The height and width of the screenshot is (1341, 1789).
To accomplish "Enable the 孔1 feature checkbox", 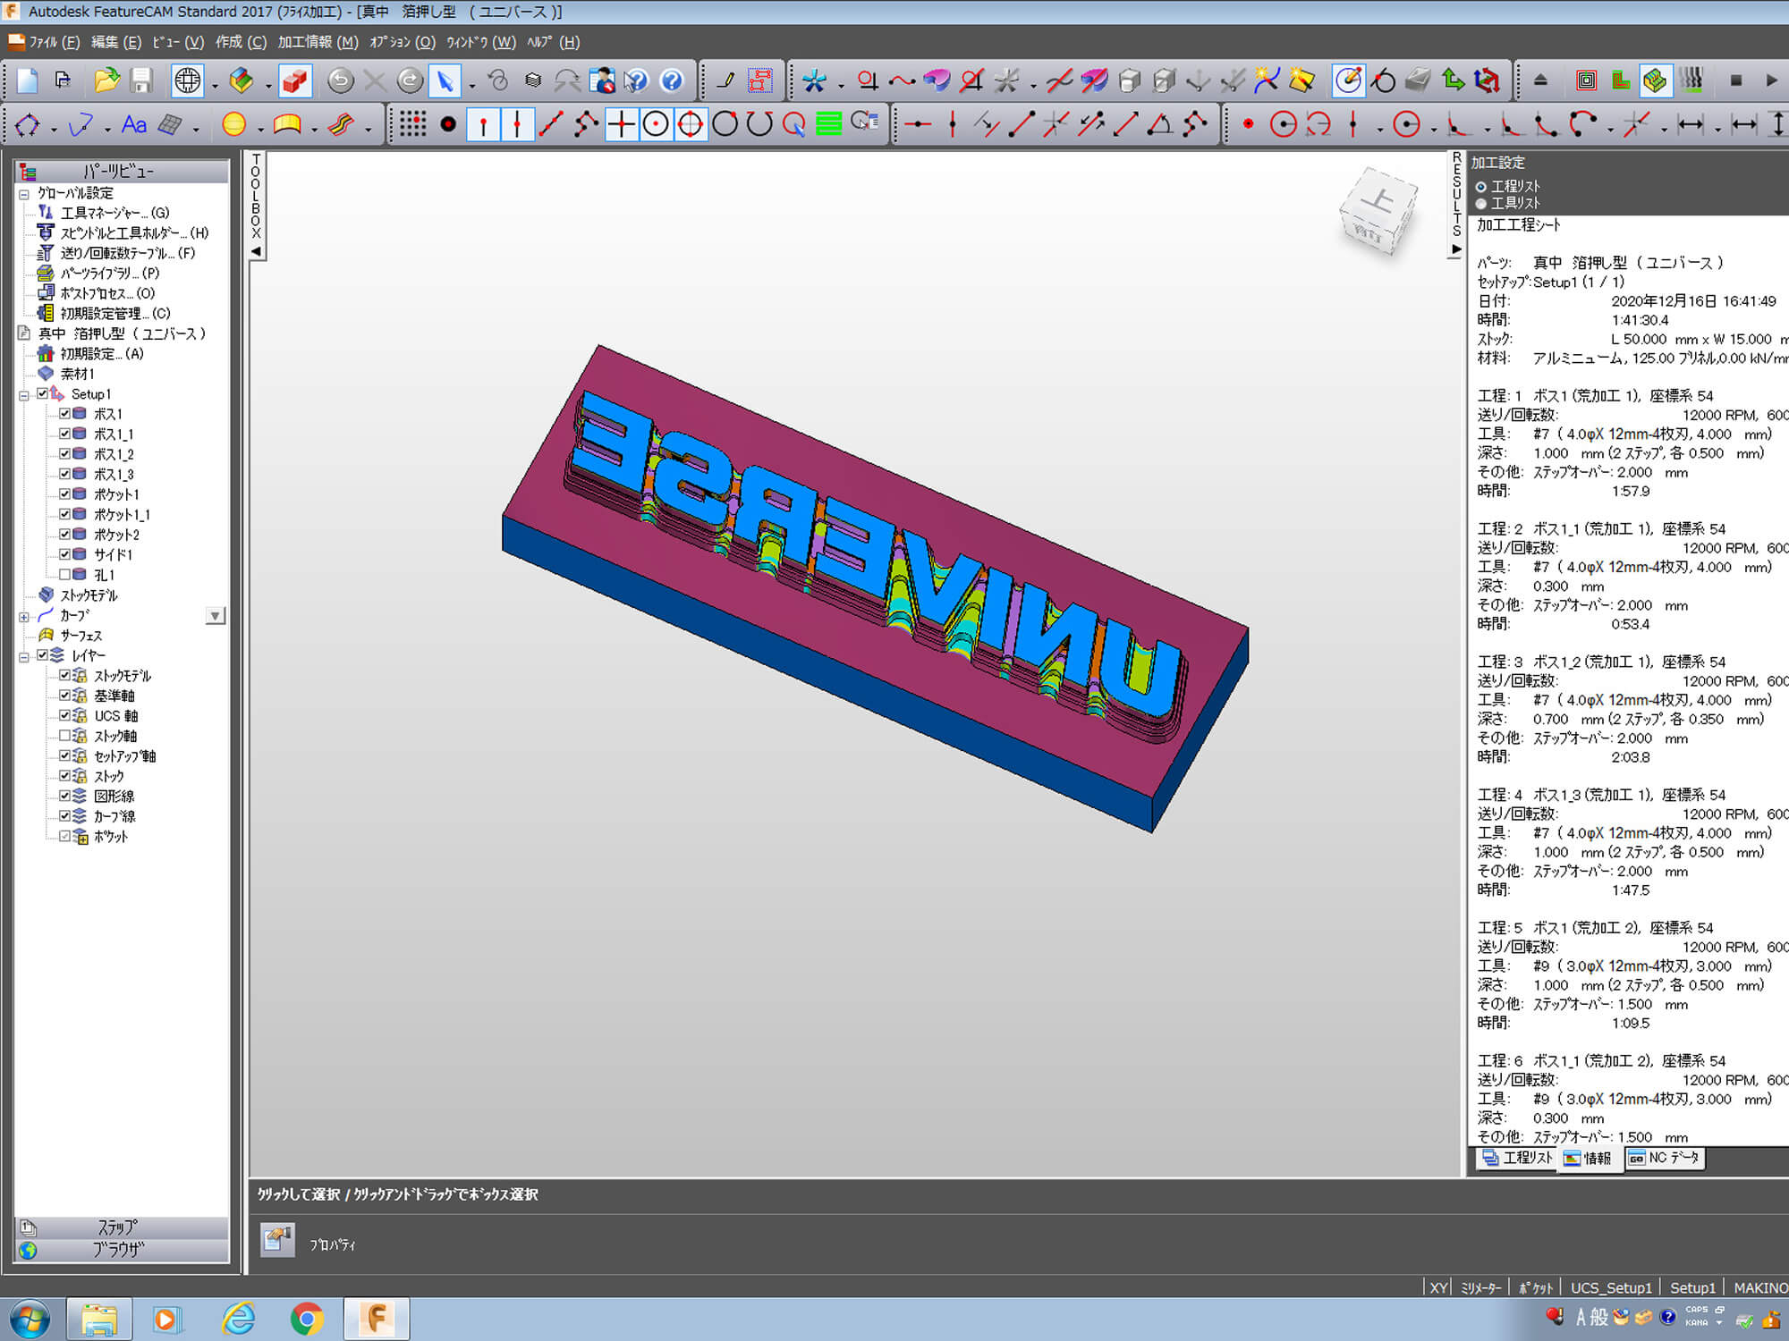I will coord(65,575).
